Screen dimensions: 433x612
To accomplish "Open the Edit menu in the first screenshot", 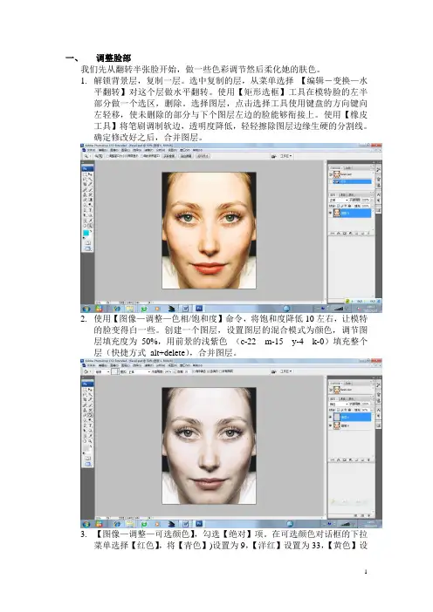I will [103, 150].
